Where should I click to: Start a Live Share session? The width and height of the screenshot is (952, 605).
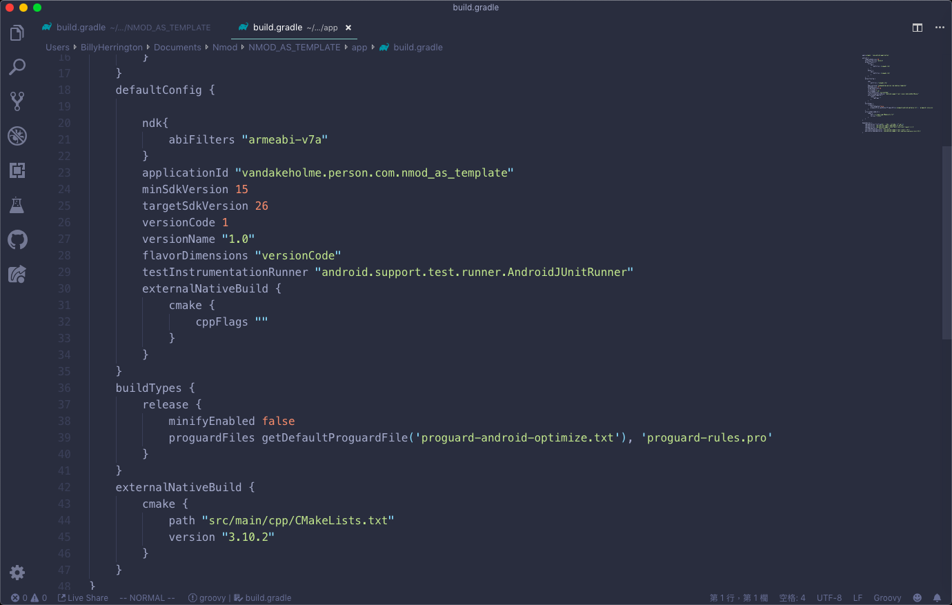[x=82, y=597]
